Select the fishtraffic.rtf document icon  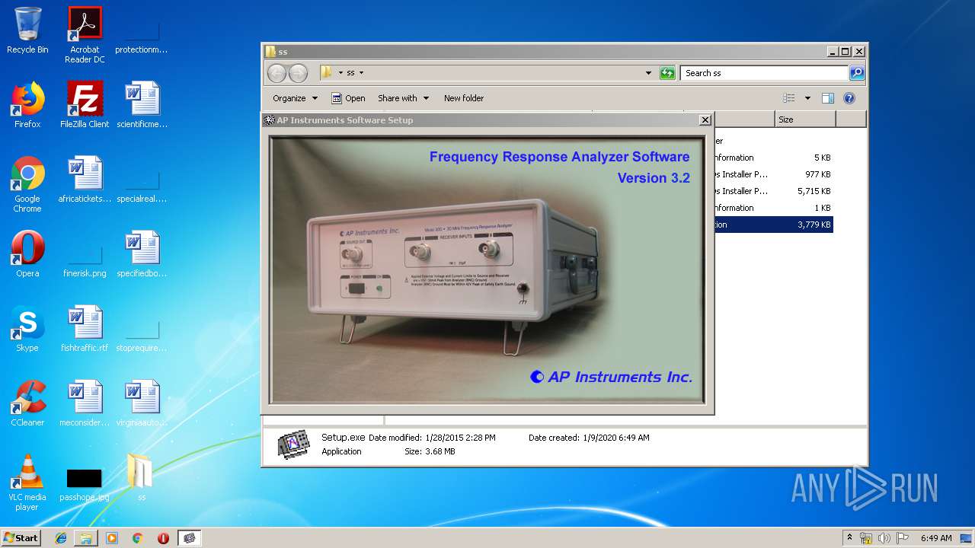(x=85, y=329)
